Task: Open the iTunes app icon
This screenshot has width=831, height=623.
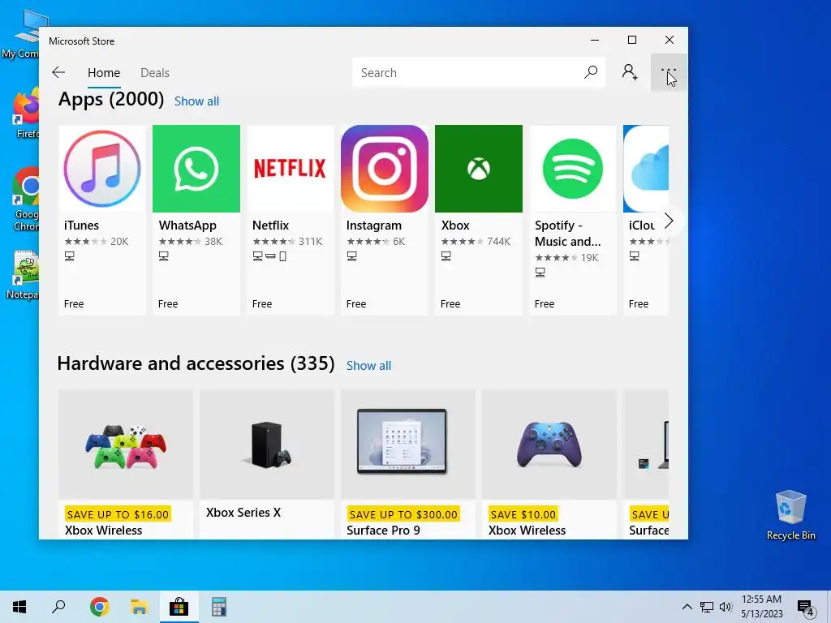Action: point(102,169)
